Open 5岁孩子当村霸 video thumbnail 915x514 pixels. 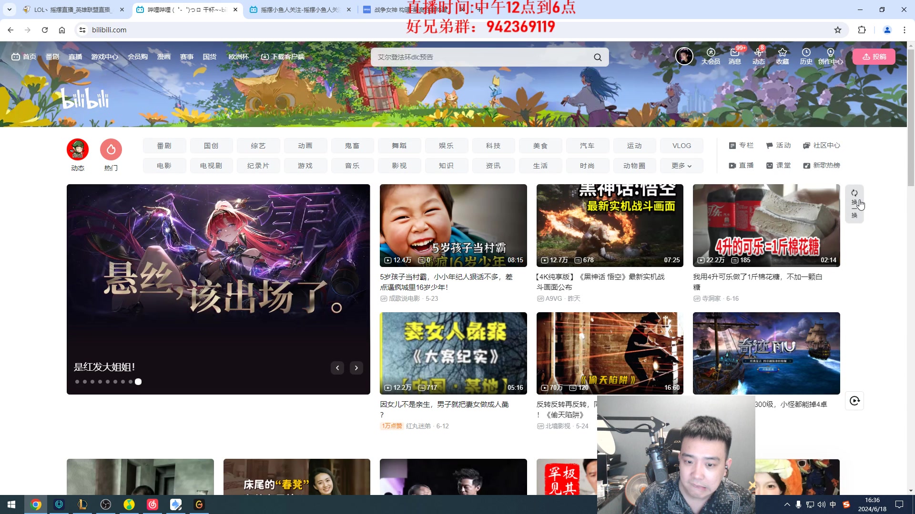pos(453,226)
